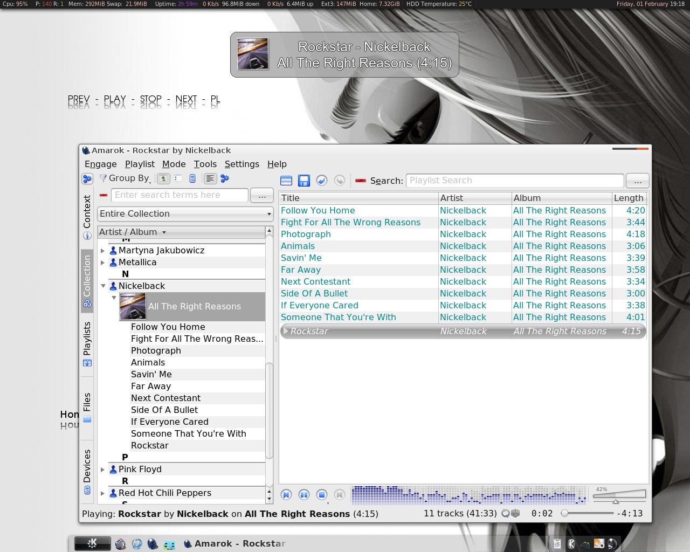
Task: Toggle the tree view mode icon beside Group By
Action: click(163, 178)
